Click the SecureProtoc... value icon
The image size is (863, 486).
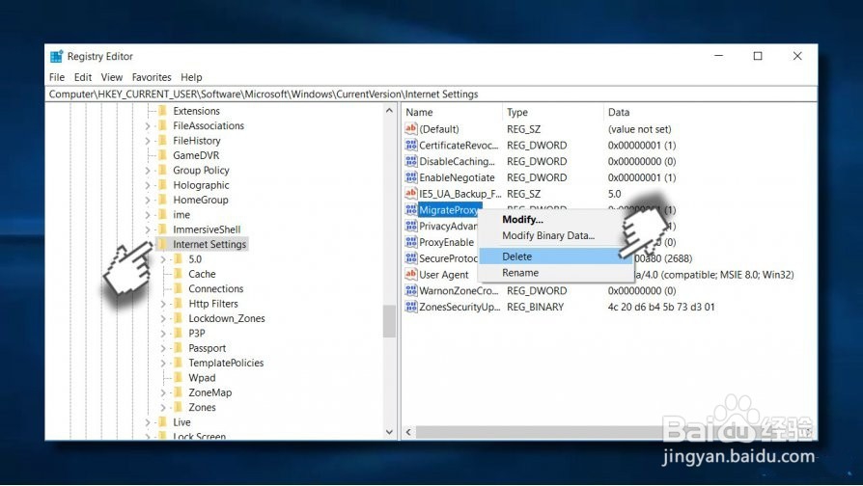pos(410,258)
